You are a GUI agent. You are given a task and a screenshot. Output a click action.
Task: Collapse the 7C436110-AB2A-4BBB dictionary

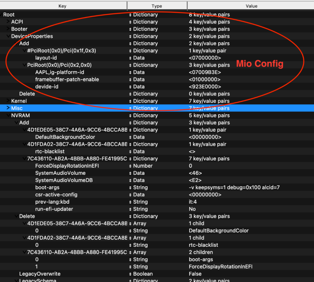tap(24, 159)
